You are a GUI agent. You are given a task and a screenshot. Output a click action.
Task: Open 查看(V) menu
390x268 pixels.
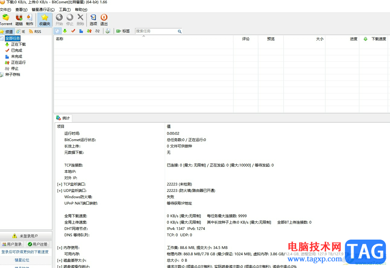pos(21,10)
